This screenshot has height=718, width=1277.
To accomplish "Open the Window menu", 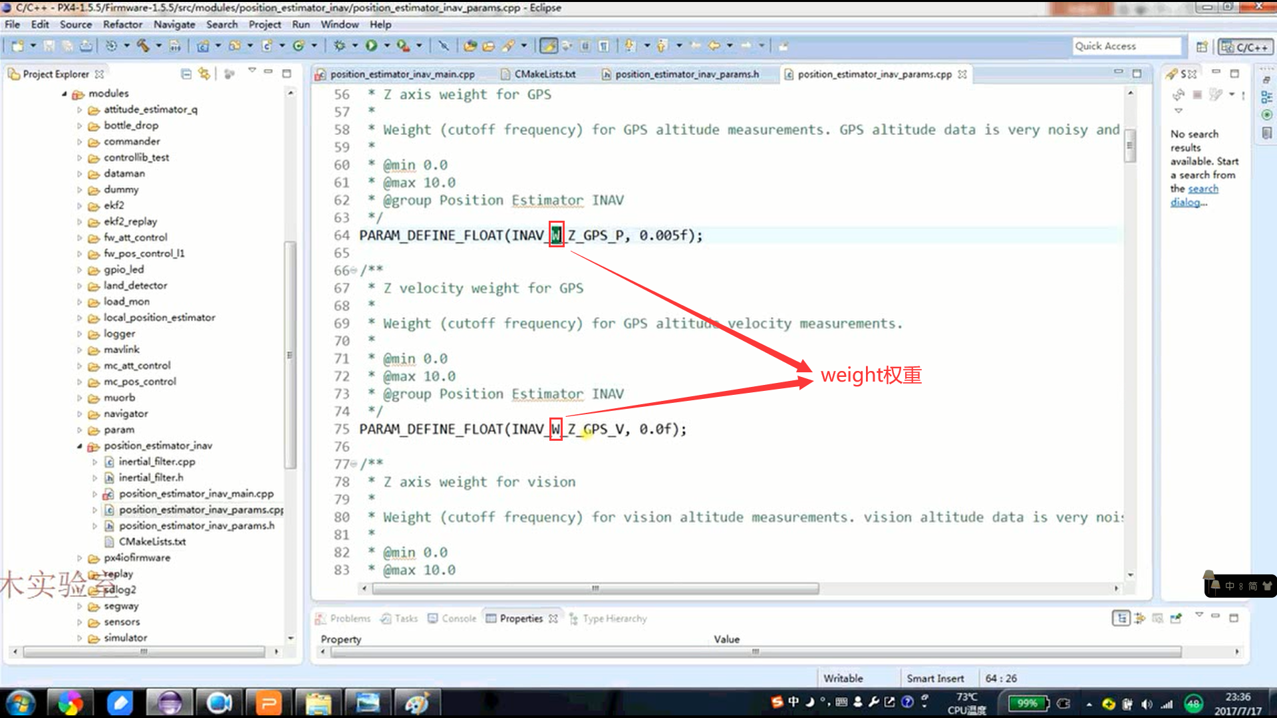I will 339,24.
